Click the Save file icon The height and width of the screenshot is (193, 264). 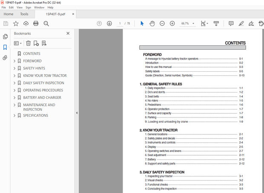(x=6, y=23)
